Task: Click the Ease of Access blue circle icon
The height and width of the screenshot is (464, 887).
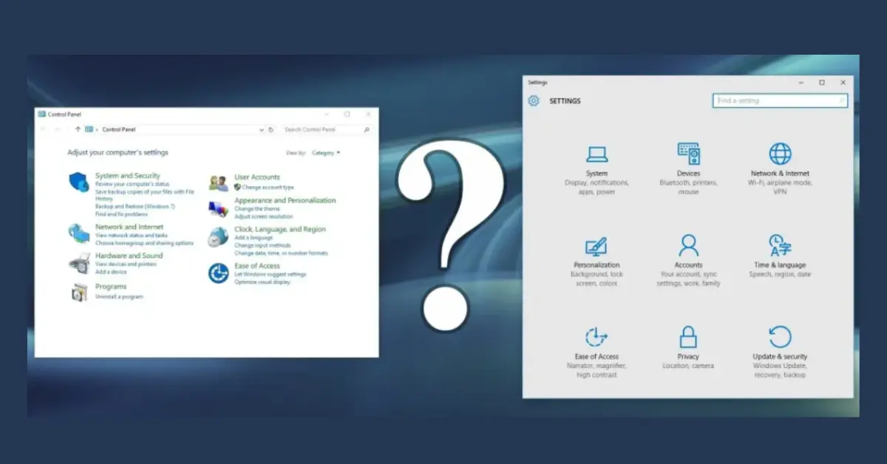Action: click(x=218, y=273)
